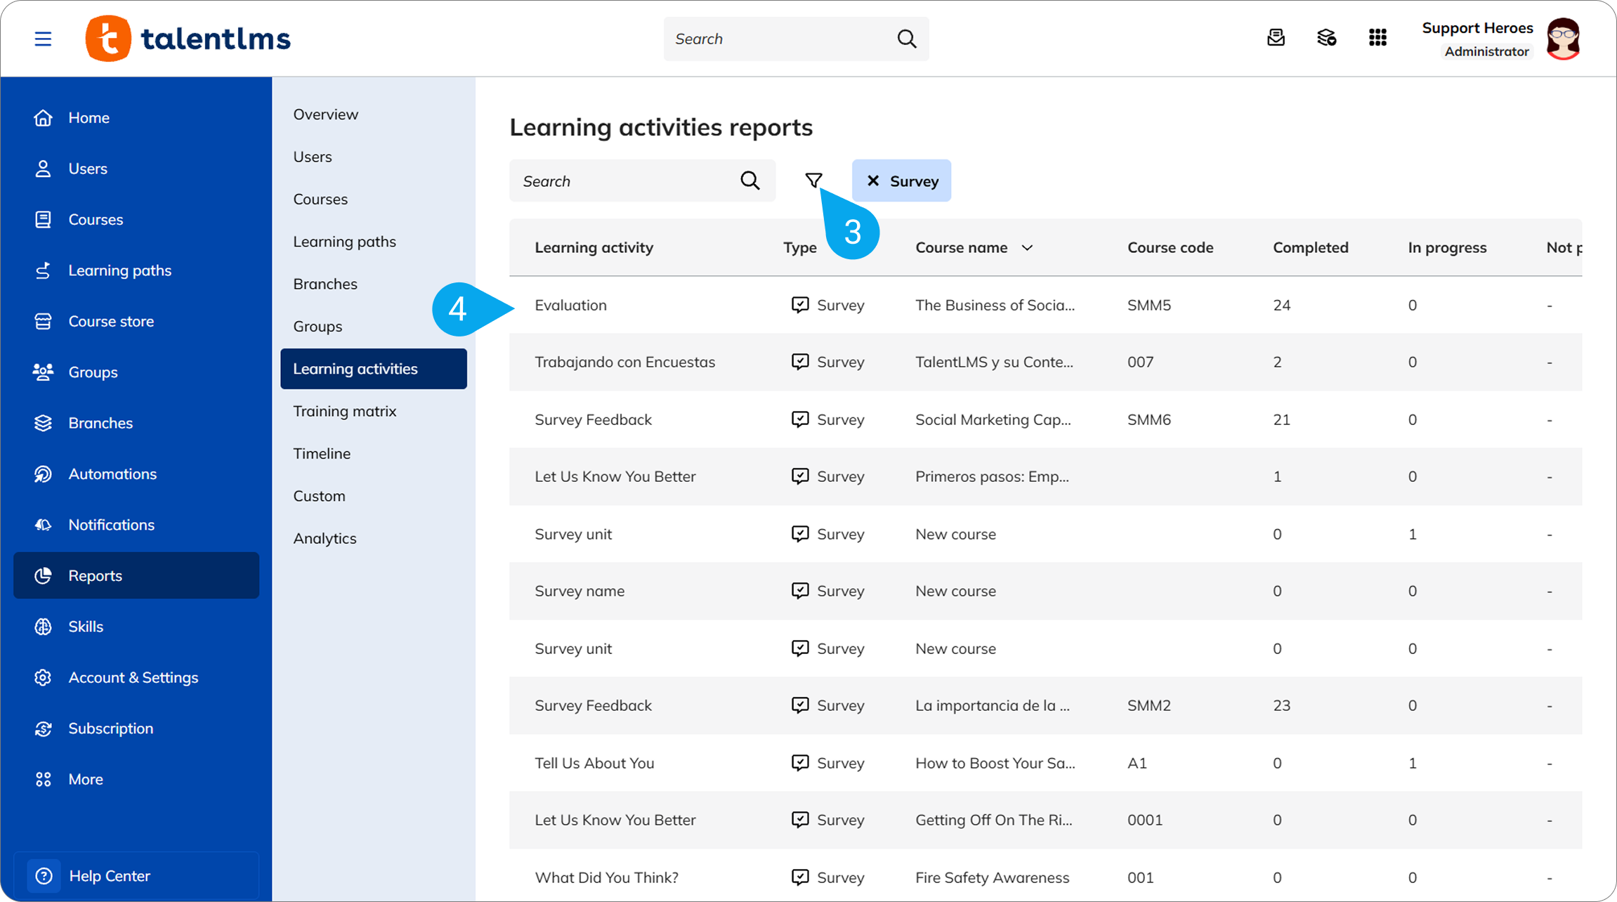Open Training matrix report

click(x=344, y=411)
